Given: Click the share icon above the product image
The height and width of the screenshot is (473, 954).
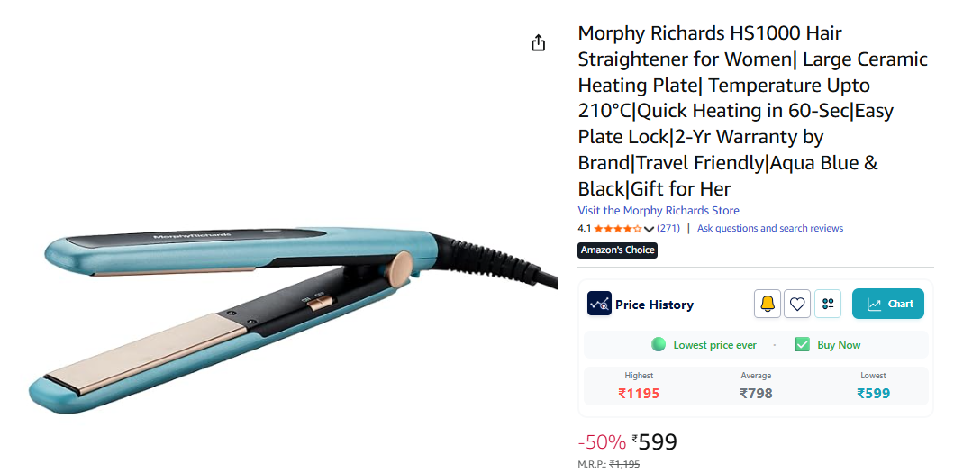Looking at the screenshot, I should (539, 43).
